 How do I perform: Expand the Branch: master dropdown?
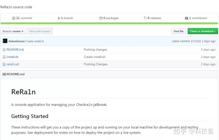[x=13, y=31]
